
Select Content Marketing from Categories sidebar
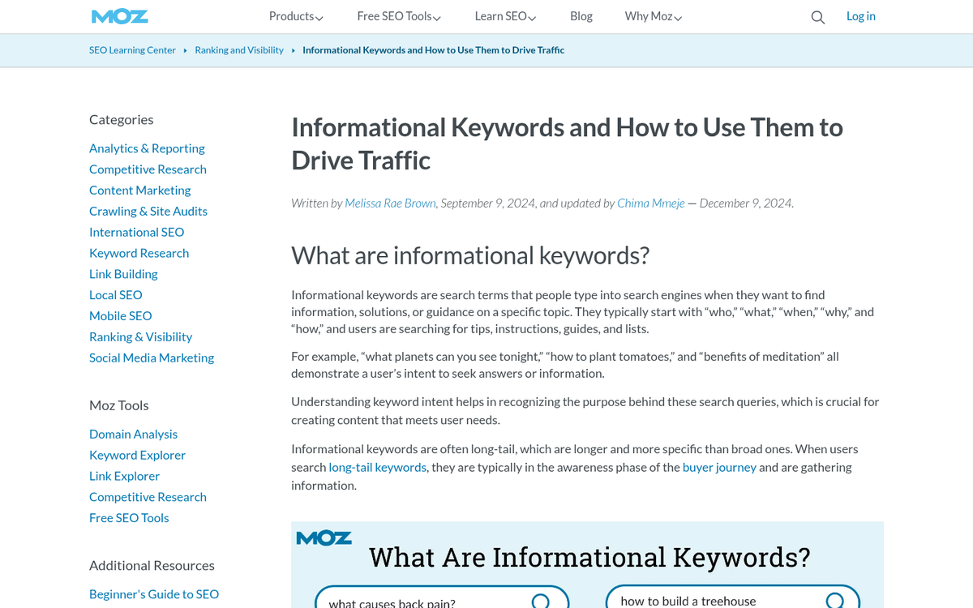tap(139, 190)
